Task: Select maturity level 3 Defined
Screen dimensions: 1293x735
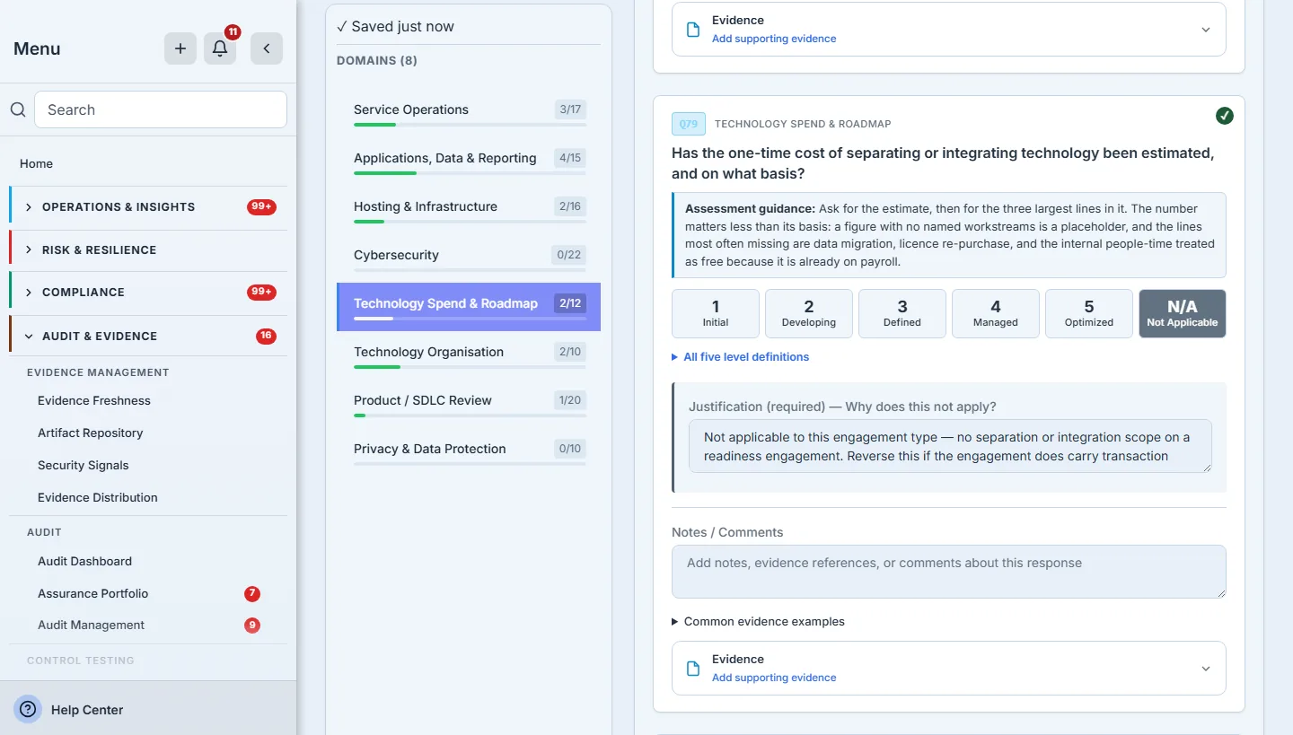Action: pos(902,313)
